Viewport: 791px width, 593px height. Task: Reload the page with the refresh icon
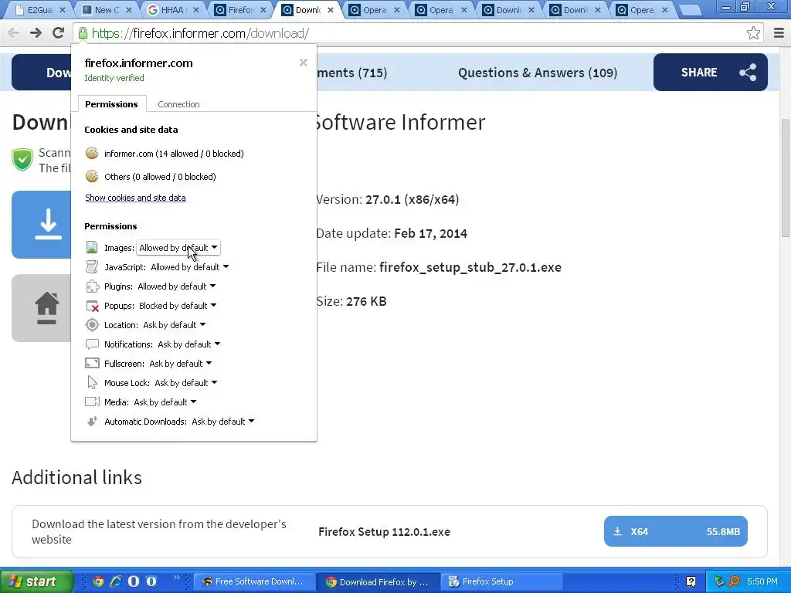59,33
